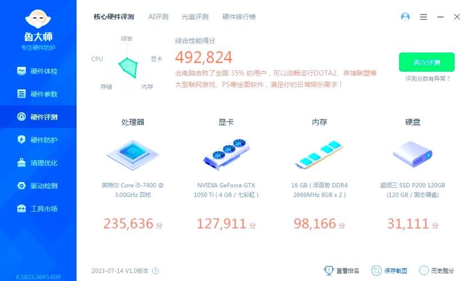469x281 pixels.
Task: Click the 处理器 heading
Action: (133, 122)
